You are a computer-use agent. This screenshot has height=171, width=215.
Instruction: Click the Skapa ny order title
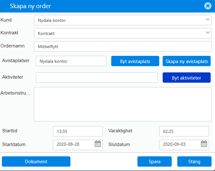(x=31, y=6)
